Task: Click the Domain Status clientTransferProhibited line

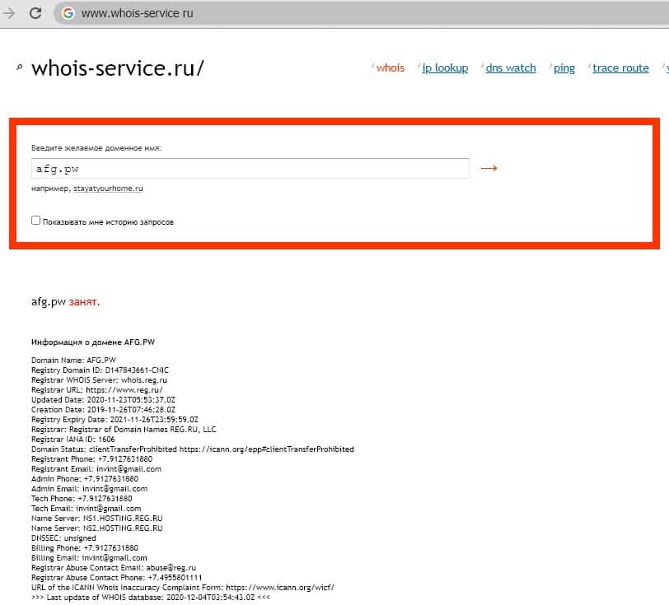Action: (193, 449)
